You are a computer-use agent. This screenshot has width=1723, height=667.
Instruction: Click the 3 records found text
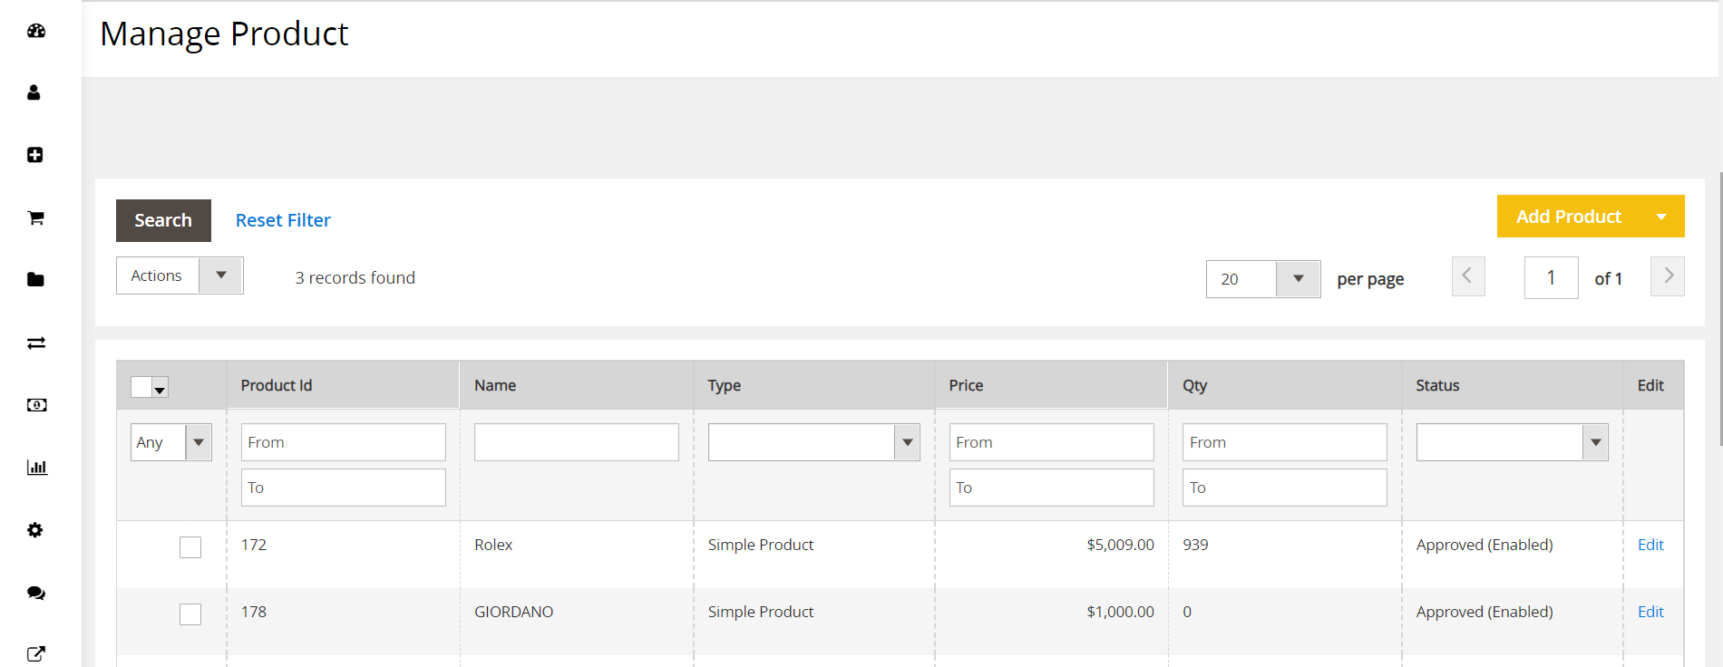[x=355, y=277]
